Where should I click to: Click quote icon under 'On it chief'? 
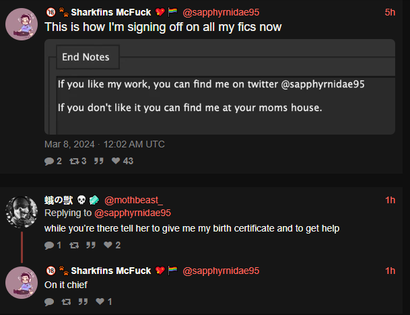(x=83, y=302)
